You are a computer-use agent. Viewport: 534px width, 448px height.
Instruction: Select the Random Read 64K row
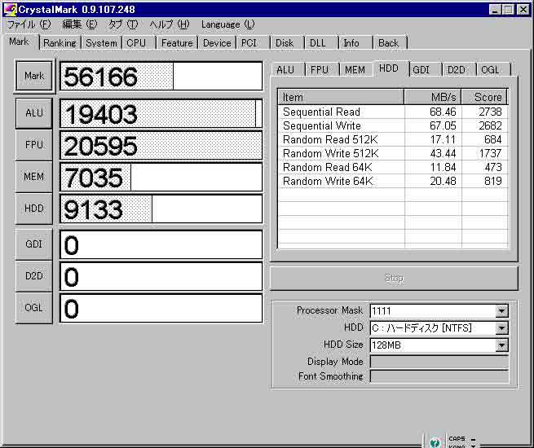(393, 167)
